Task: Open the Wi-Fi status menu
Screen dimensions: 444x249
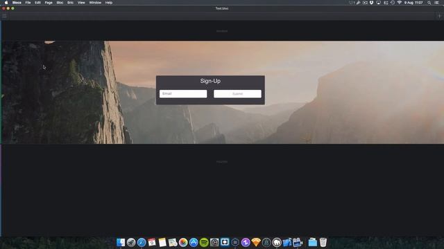Action: [x=400, y=3]
